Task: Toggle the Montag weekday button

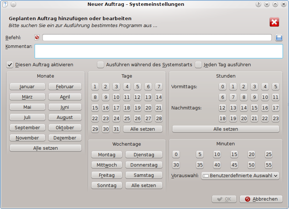Action: [107, 154]
